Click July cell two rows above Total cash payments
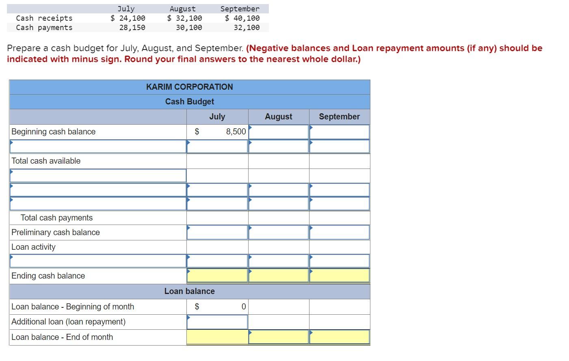The width and height of the screenshot is (569, 361). pos(217,190)
